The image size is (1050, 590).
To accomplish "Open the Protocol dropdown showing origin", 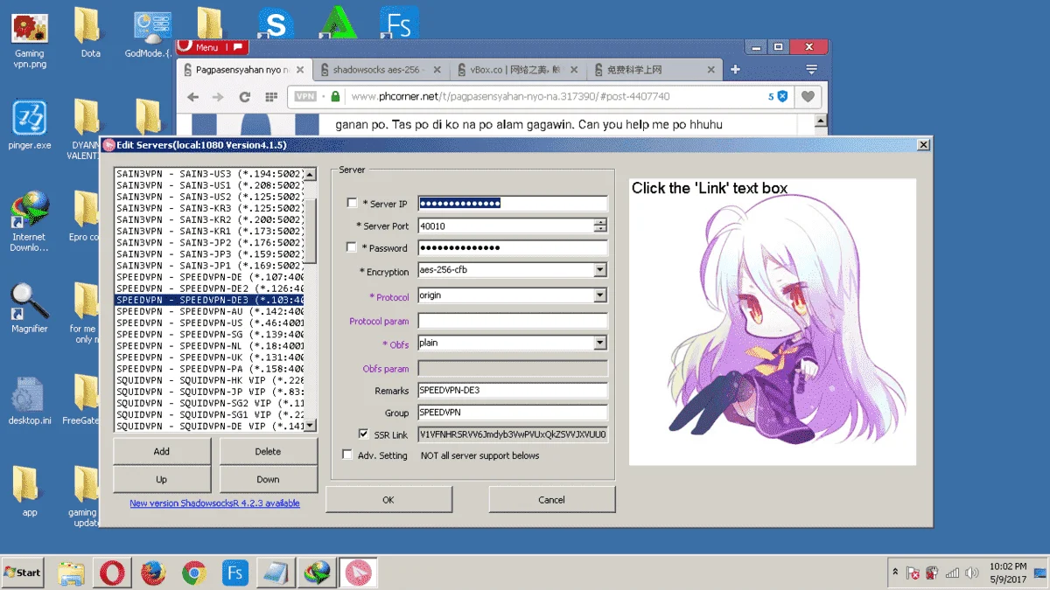I will pyautogui.click(x=600, y=295).
